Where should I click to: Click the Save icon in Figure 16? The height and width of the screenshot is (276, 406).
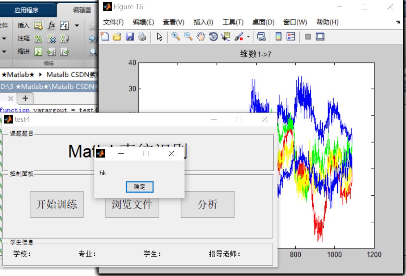click(129, 37)
